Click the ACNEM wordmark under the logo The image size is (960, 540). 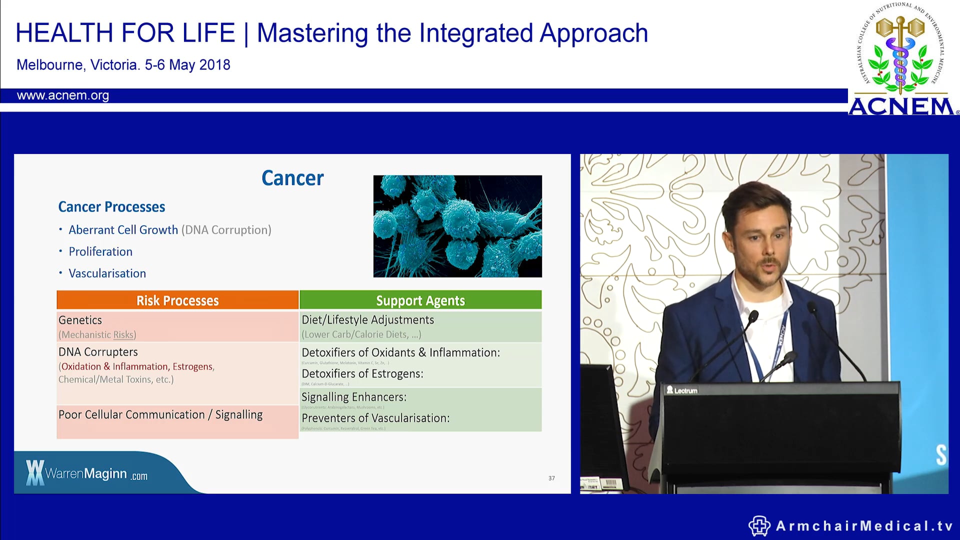pyautogui.click(x=900, y=105)
